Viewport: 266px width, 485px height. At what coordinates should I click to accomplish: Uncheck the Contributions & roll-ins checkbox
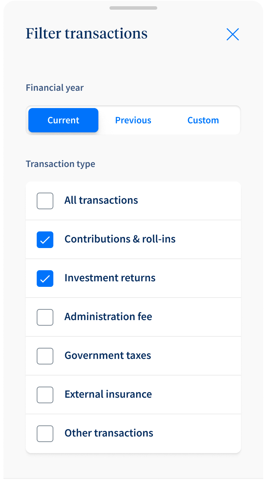point(45,240)
